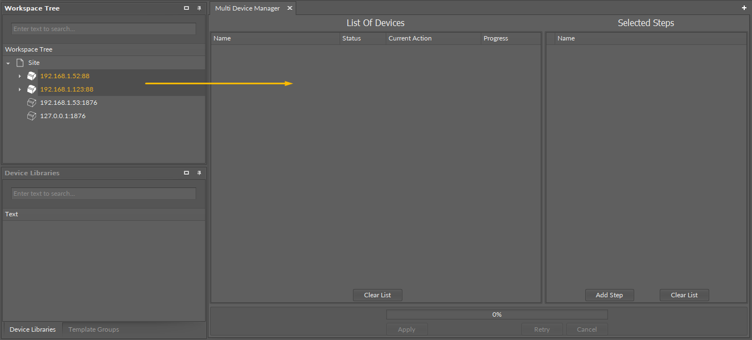Pin the Workspace Tree panel
752x340 pixels.
199,8
